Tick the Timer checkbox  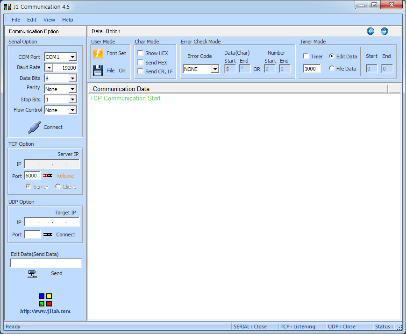[x=306, y=57]
